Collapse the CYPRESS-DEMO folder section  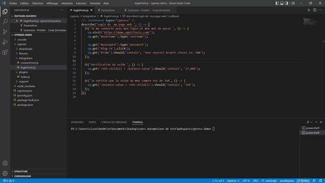(39, 35)
